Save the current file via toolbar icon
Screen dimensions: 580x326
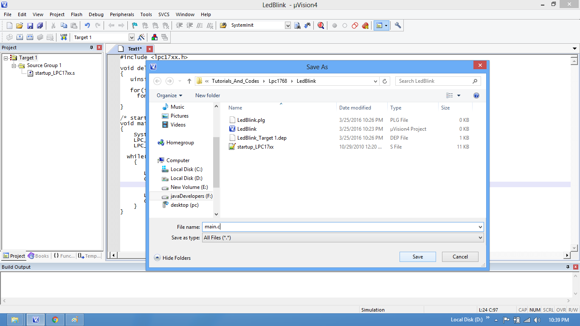coord(30,25)
